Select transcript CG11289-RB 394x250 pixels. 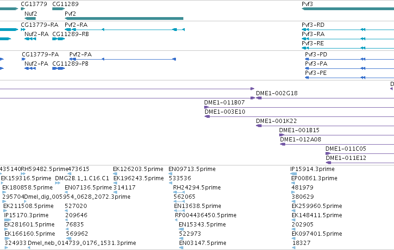coord(70,34)
